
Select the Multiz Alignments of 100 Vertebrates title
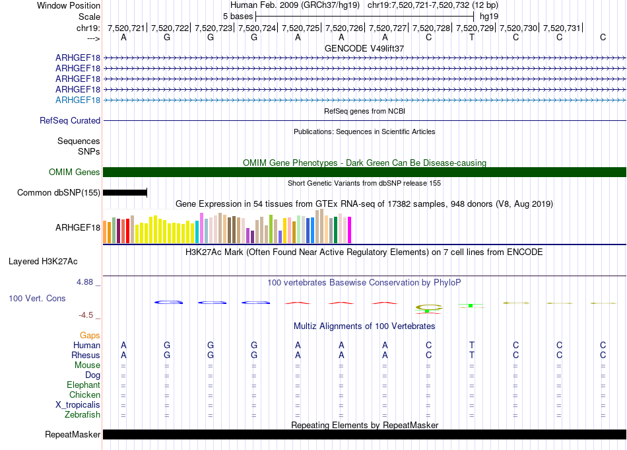click(x=364, y=326)
